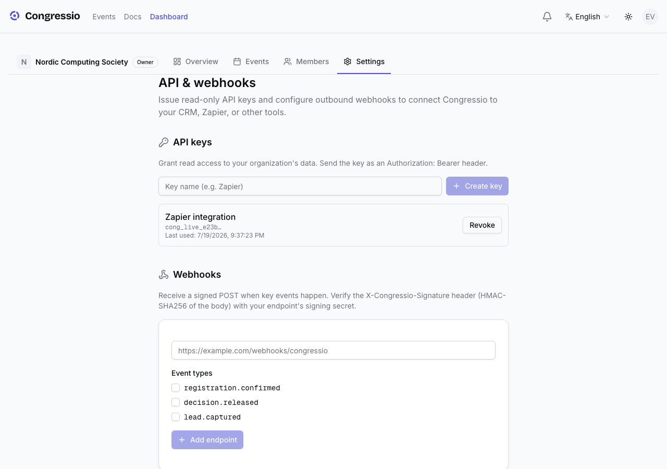667x469 pixels.
Task: Switch to the Overview tab
Action: [196, 61]
